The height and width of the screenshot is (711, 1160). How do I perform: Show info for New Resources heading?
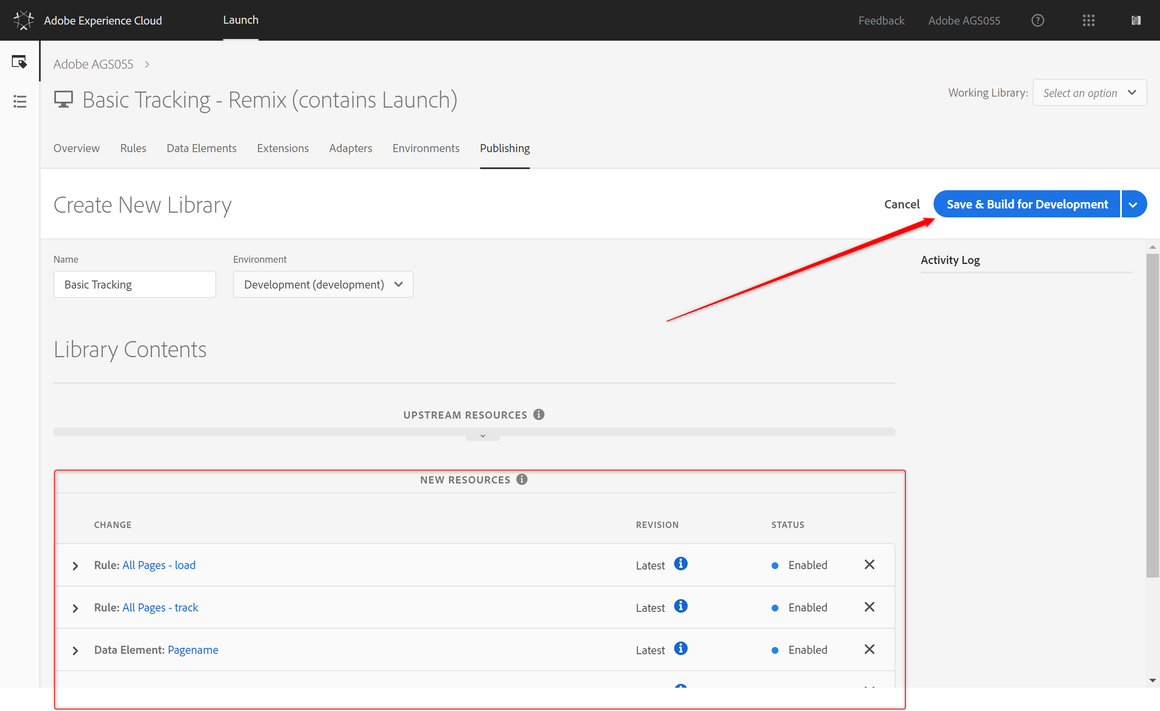(521, 480)
